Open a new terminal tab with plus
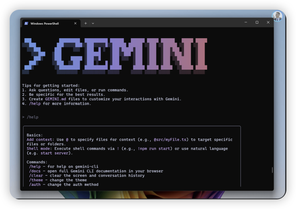The height and width of the screenshot is (209, 296). [x=86, y=23]
